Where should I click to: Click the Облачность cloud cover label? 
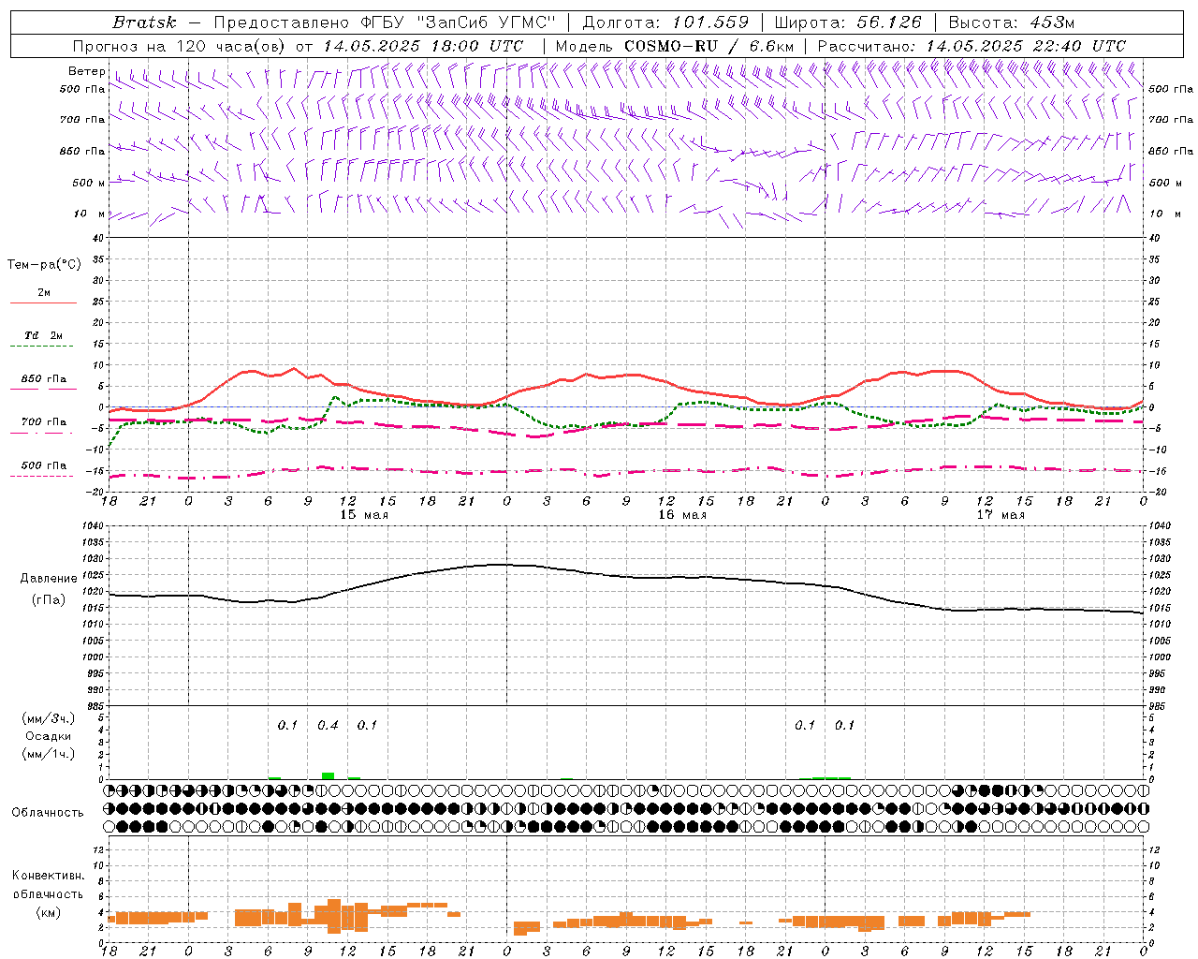[x=48, y=813]
